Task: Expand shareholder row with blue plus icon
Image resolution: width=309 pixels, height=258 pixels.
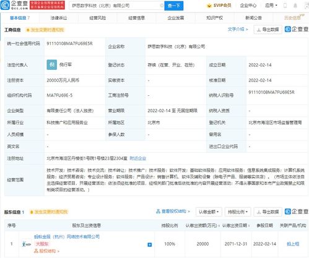Action: pos(150,244)
